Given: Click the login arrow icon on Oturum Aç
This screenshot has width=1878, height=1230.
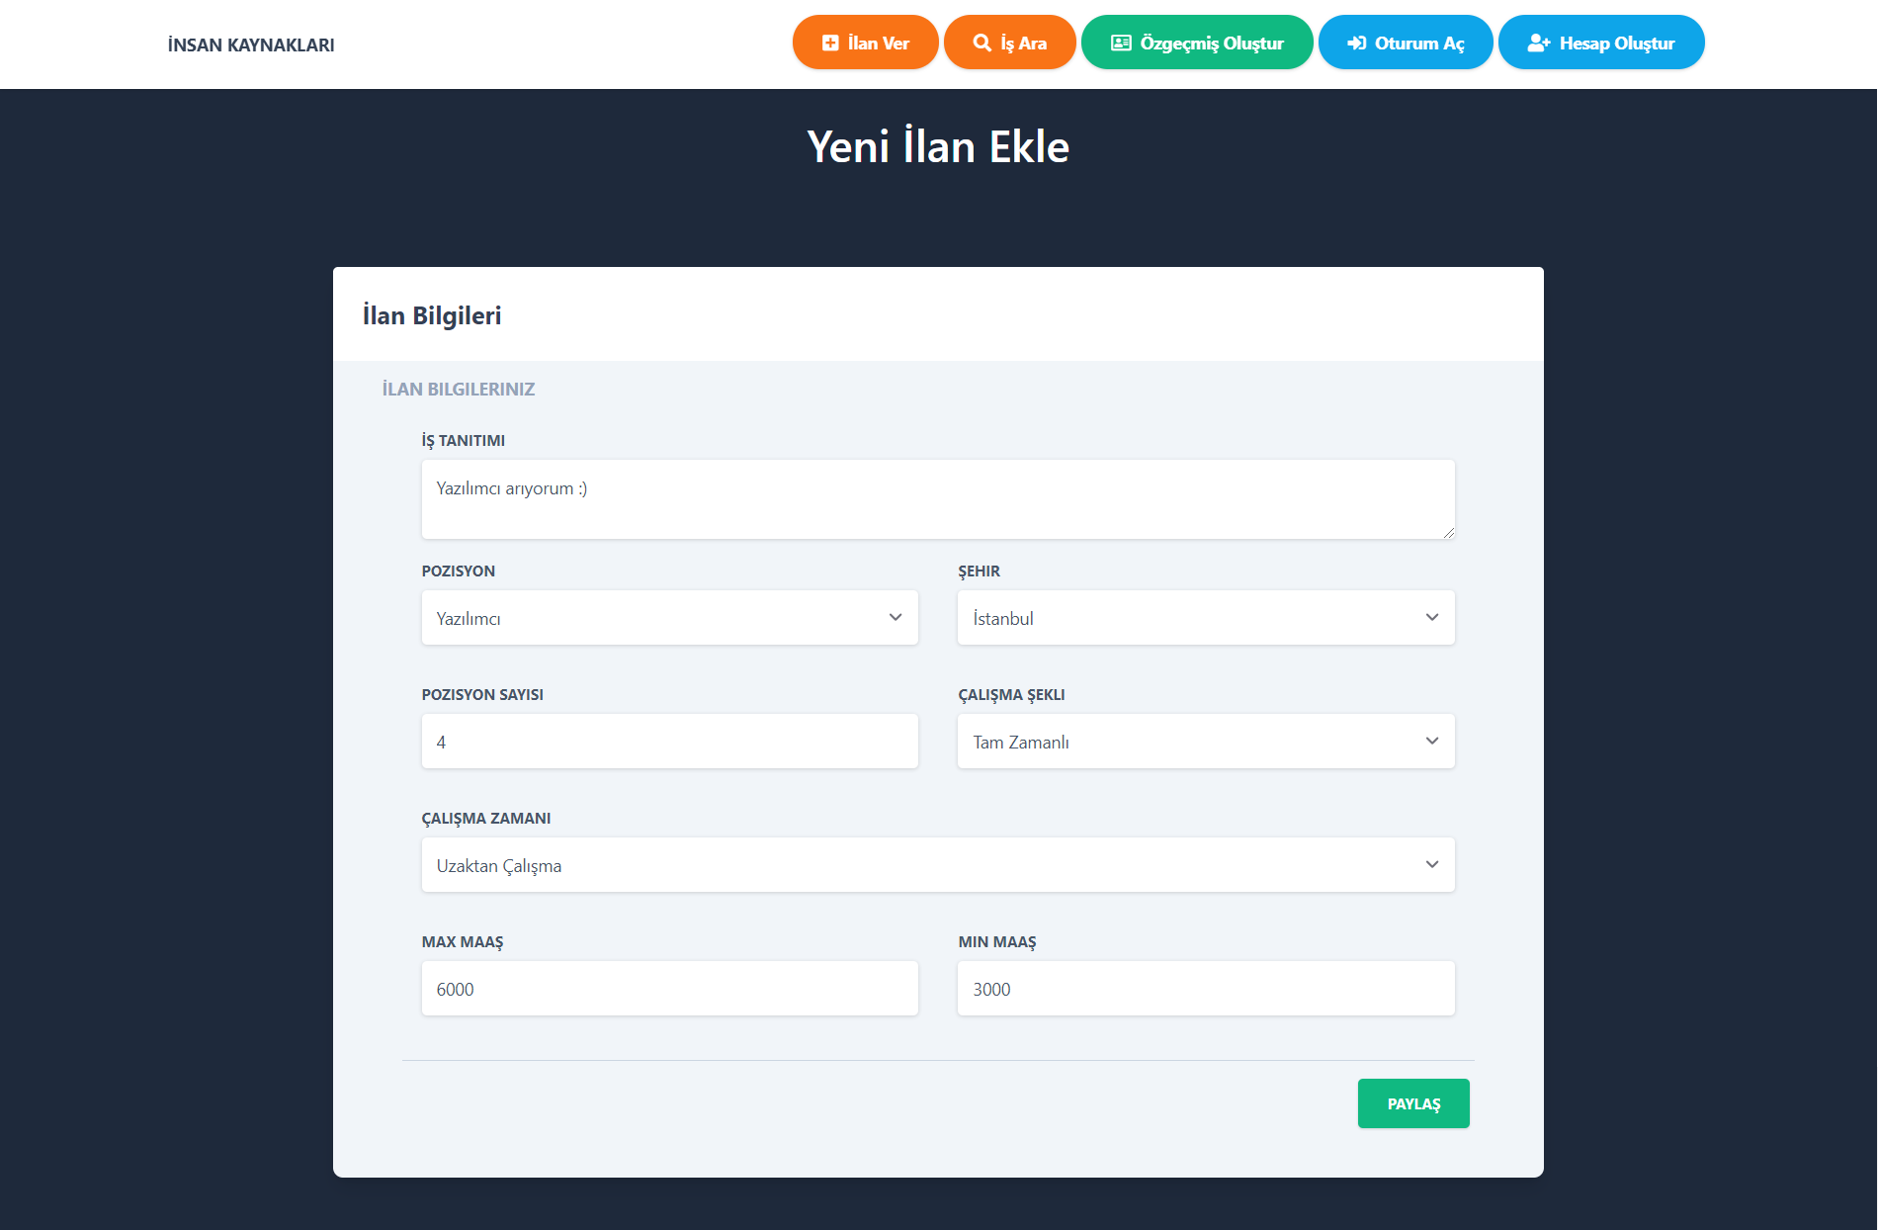Looking at the screenshot, I should point(1355,43).
